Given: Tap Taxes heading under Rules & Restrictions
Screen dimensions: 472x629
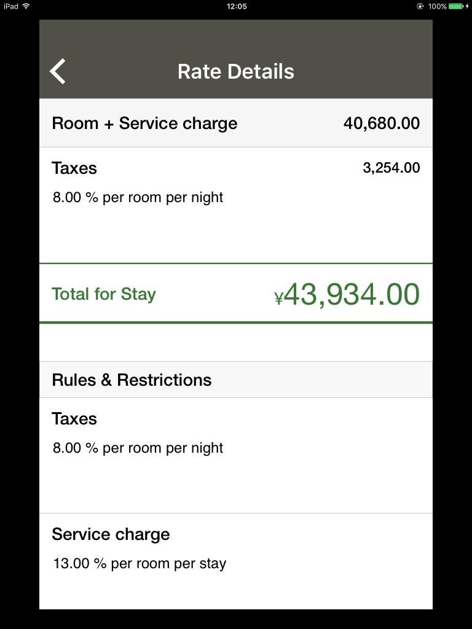Looking at the screenshot, I should click(74, 419).
